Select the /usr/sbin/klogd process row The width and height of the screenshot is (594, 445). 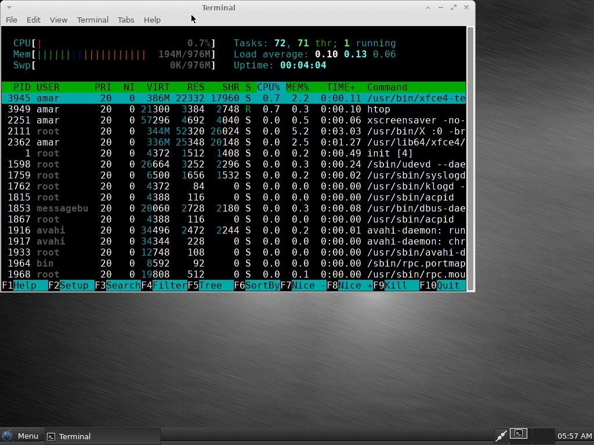coord(234,186)
